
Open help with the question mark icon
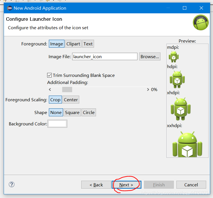[x=12, y=184]
